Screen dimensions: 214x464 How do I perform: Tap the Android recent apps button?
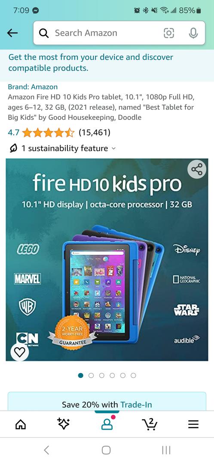point(166,450)
